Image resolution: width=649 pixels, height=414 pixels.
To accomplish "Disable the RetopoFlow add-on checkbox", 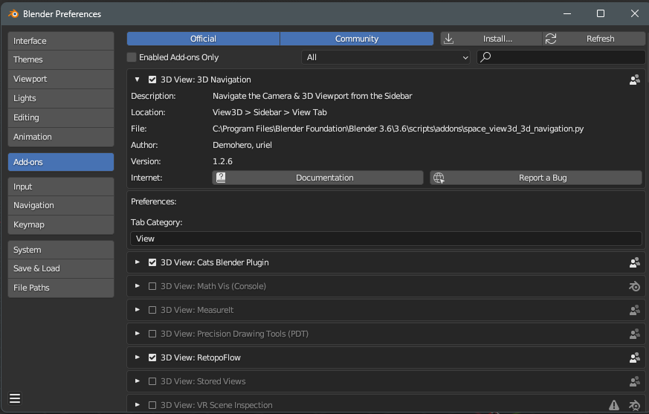I will (152, 358).
